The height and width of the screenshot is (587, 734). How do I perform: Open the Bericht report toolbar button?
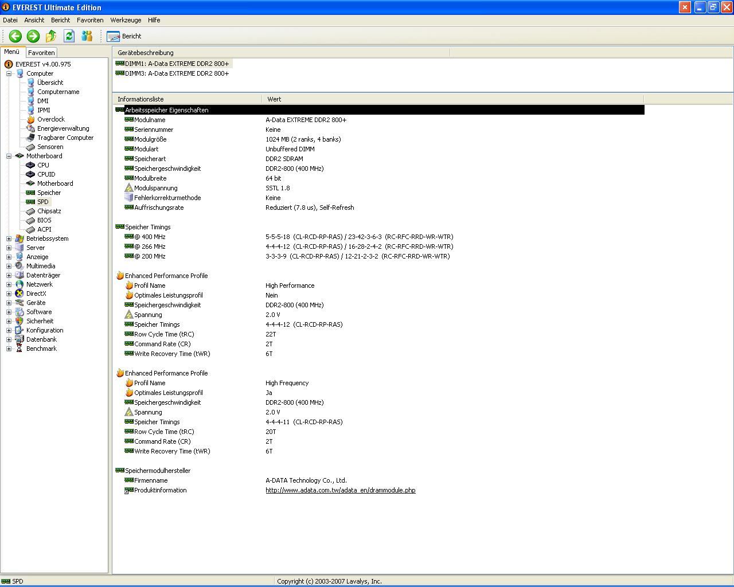(x=124, y=36)
